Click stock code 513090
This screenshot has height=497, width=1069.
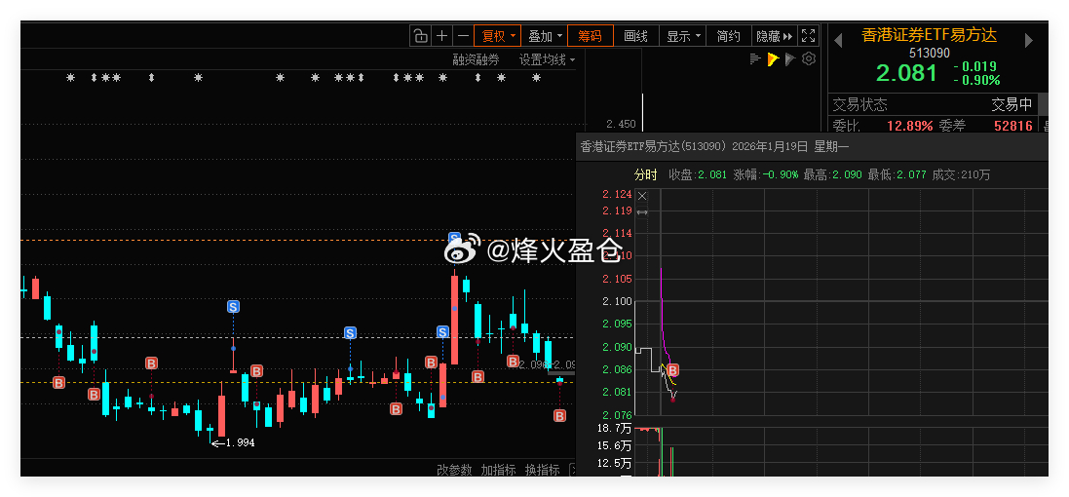pyautogui.click(x=930, y=53)
